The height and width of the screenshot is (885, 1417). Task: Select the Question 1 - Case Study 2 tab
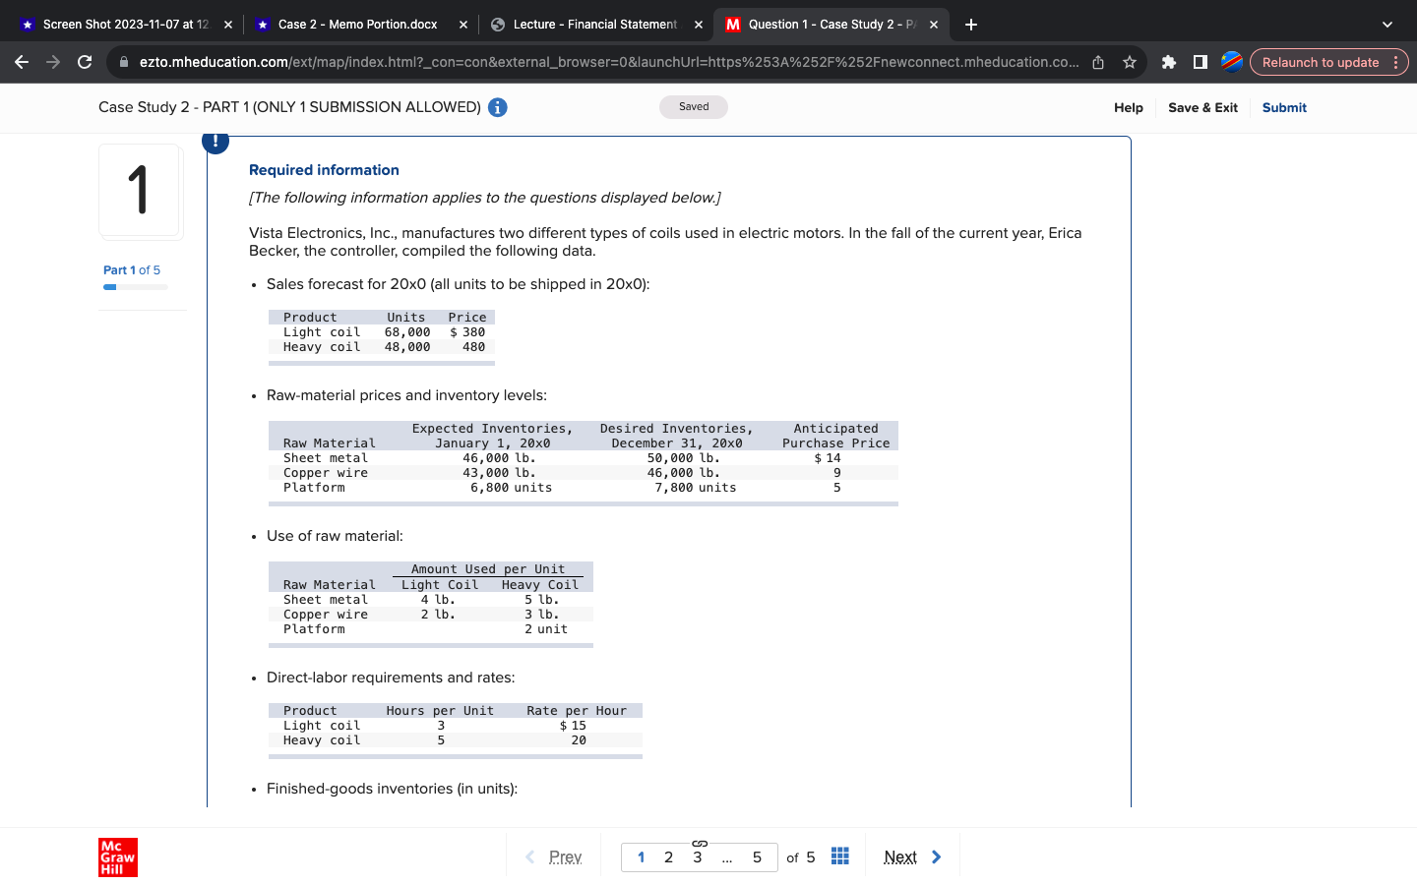[831, 25]
